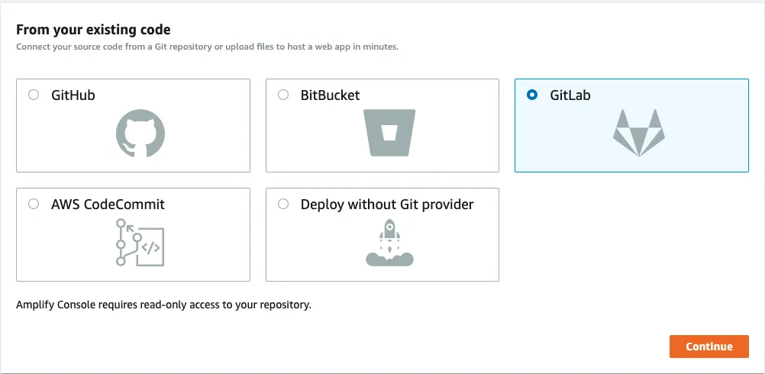Click the "From your existing code" heading
Image resolution: width=765 pixels, height=374 pixels.
coord(93,31)
